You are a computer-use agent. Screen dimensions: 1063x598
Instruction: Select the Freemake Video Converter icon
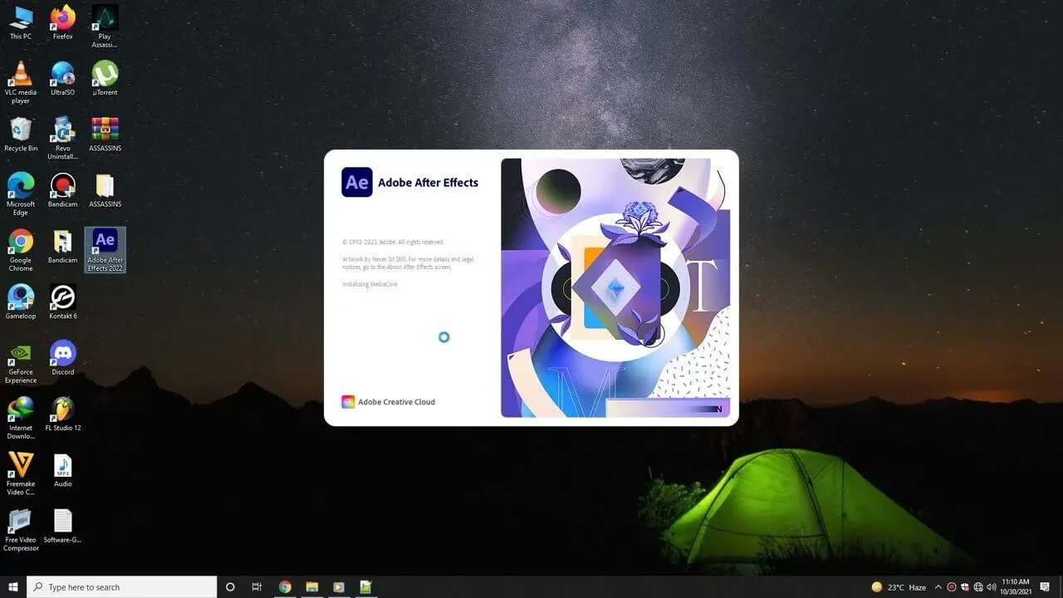pos(21,473)
